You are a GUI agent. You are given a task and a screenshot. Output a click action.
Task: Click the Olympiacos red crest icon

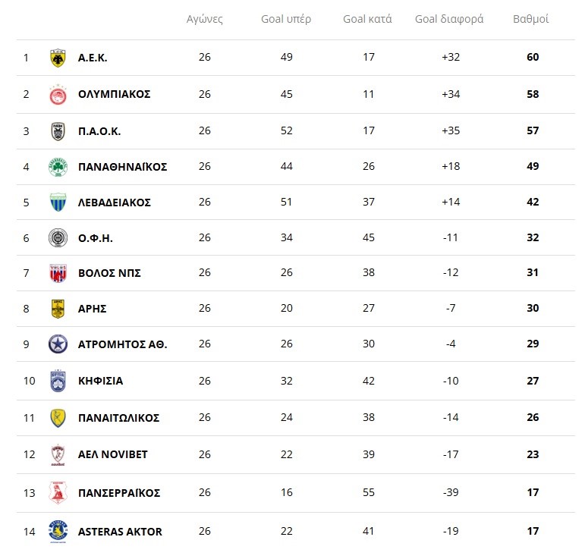click(58, 94)
